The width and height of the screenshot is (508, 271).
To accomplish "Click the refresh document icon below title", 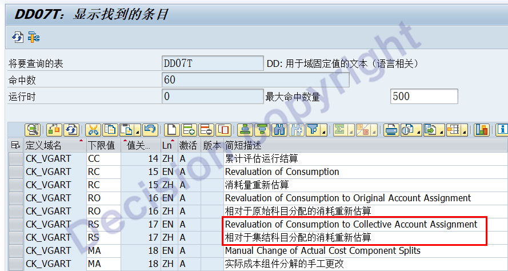I will coord(18,38).
